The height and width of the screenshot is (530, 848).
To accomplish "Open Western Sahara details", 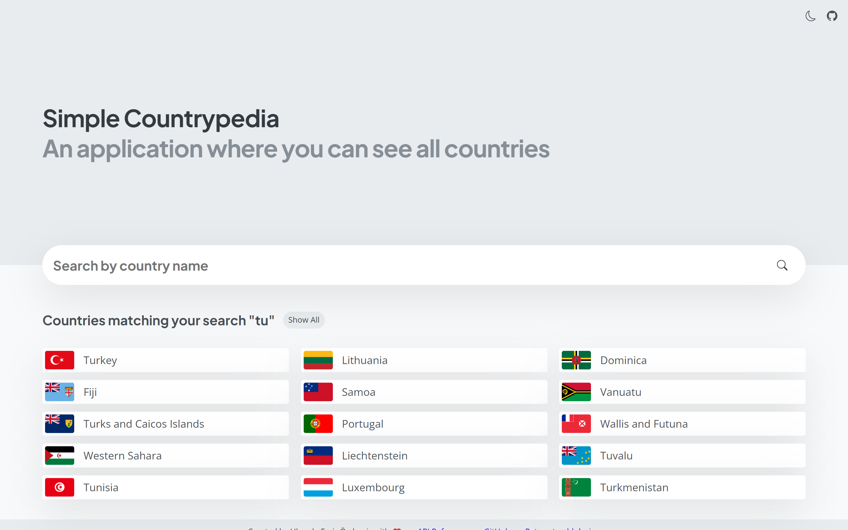I will coord(165,455).
